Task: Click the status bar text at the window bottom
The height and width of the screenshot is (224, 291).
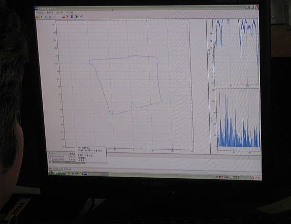Action: click(60, 169)
